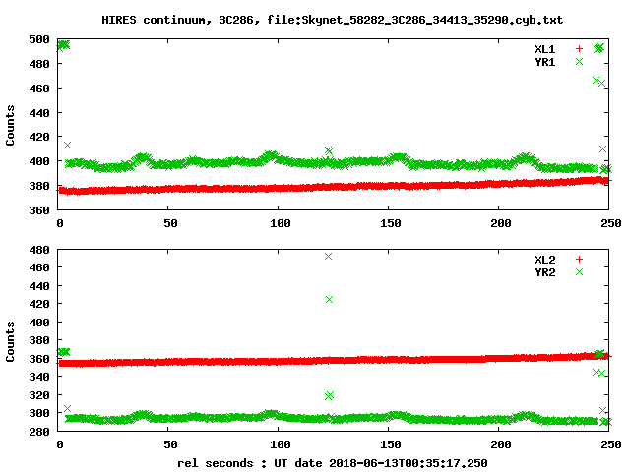Click the green cross marker beside YR2 legend
The height and width of the screenshot is (472, 630).
[x=579, y=271]
